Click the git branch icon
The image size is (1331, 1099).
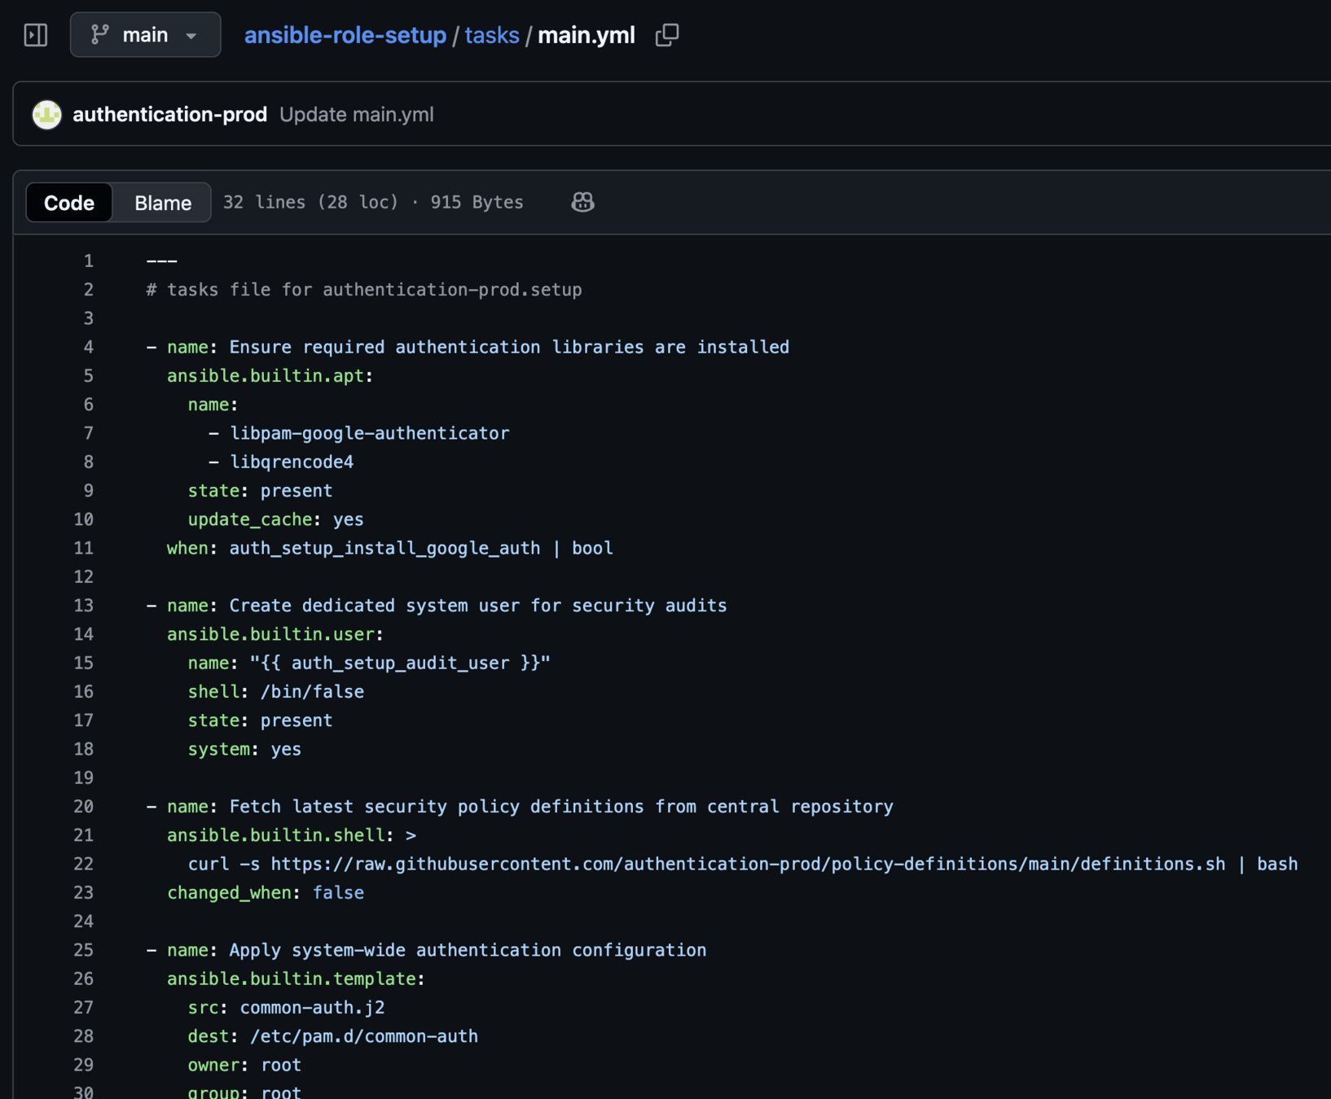point(99,35)
